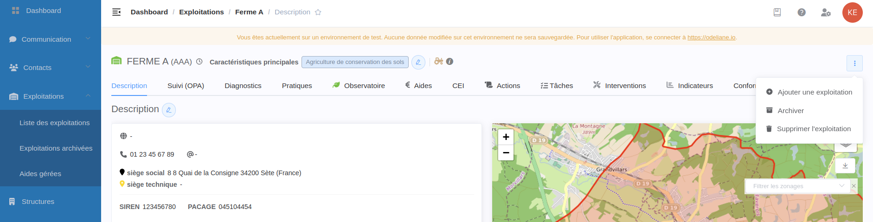The height and width of the screenshot is (222, 873).
Task: Switch to the Actions tab
Action: click(502, 86)
